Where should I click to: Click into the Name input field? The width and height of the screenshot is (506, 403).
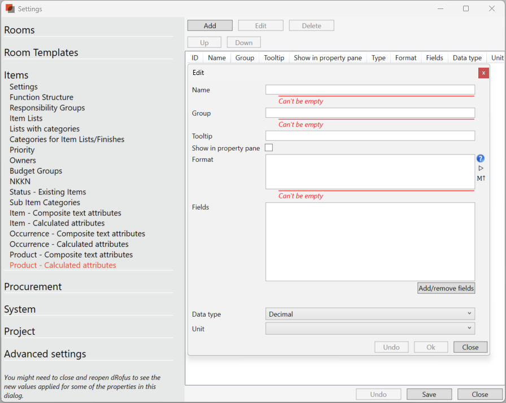[370, 90]
